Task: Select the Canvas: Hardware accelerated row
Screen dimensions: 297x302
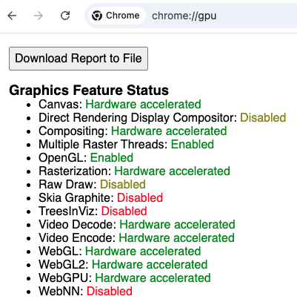Action: 120,105
